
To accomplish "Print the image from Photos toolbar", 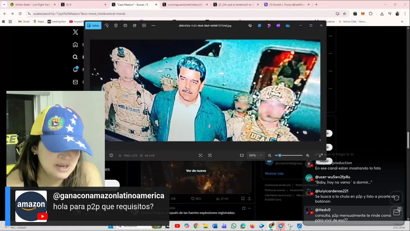I will pyautogui.click(x=125, y=25).
